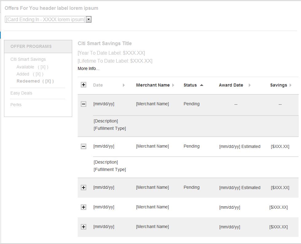Open Perks program
Viewport: 301px width, 244px height.
click(16, 105)
